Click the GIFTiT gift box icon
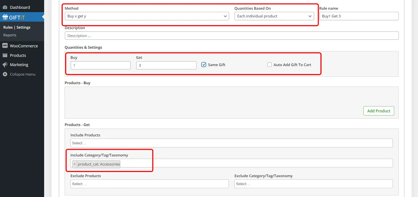 (x=5, y=17)
